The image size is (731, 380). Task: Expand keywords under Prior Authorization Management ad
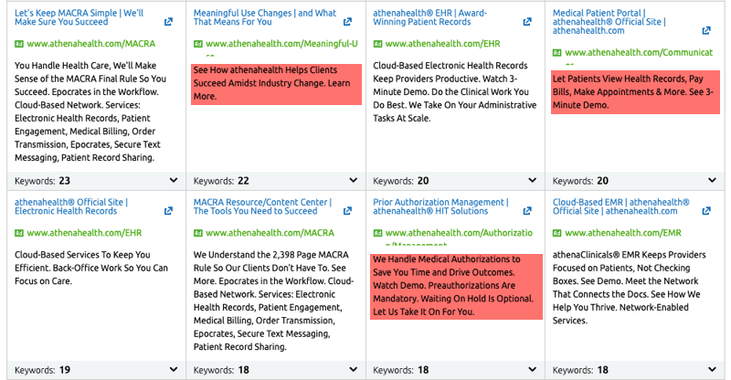tap(532, 370)
